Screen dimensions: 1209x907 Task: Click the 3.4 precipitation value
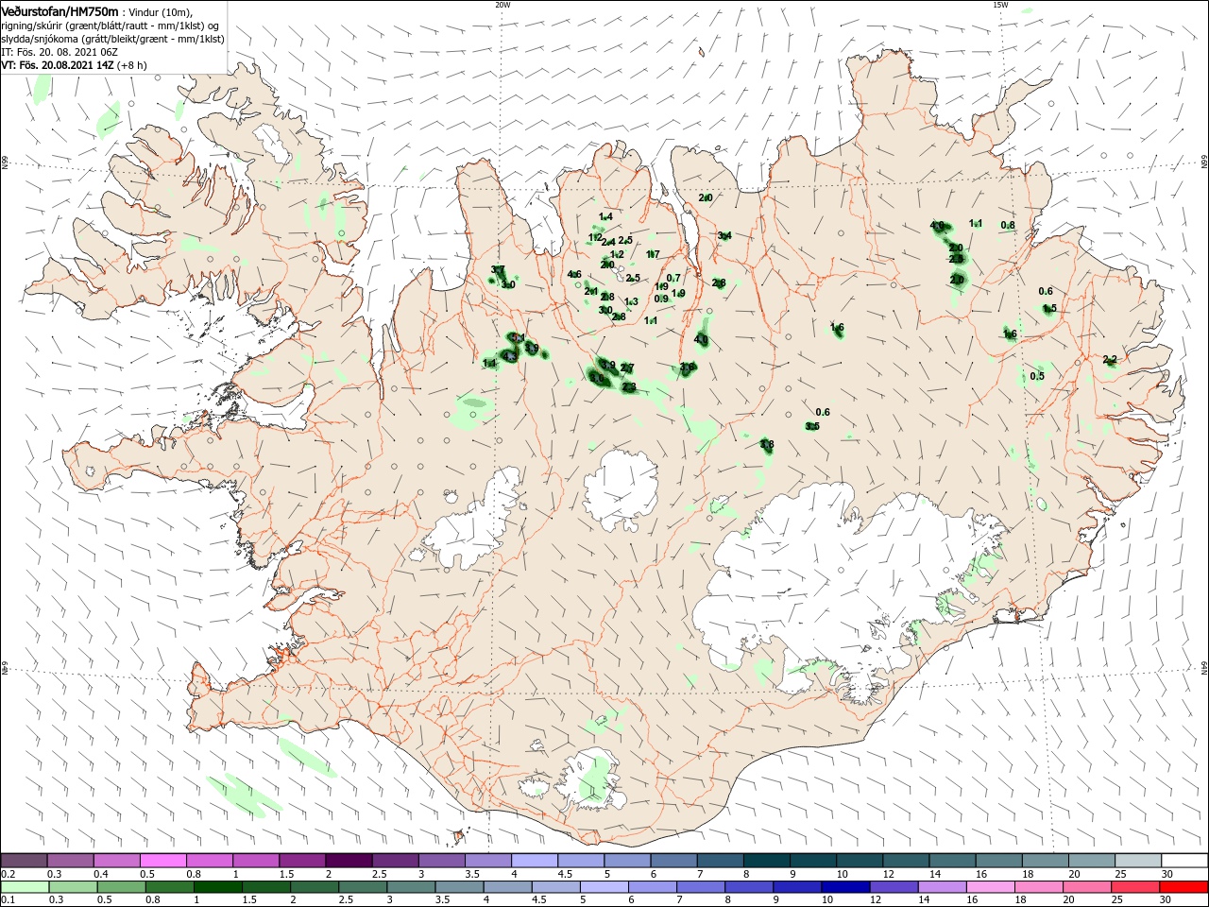724,236
